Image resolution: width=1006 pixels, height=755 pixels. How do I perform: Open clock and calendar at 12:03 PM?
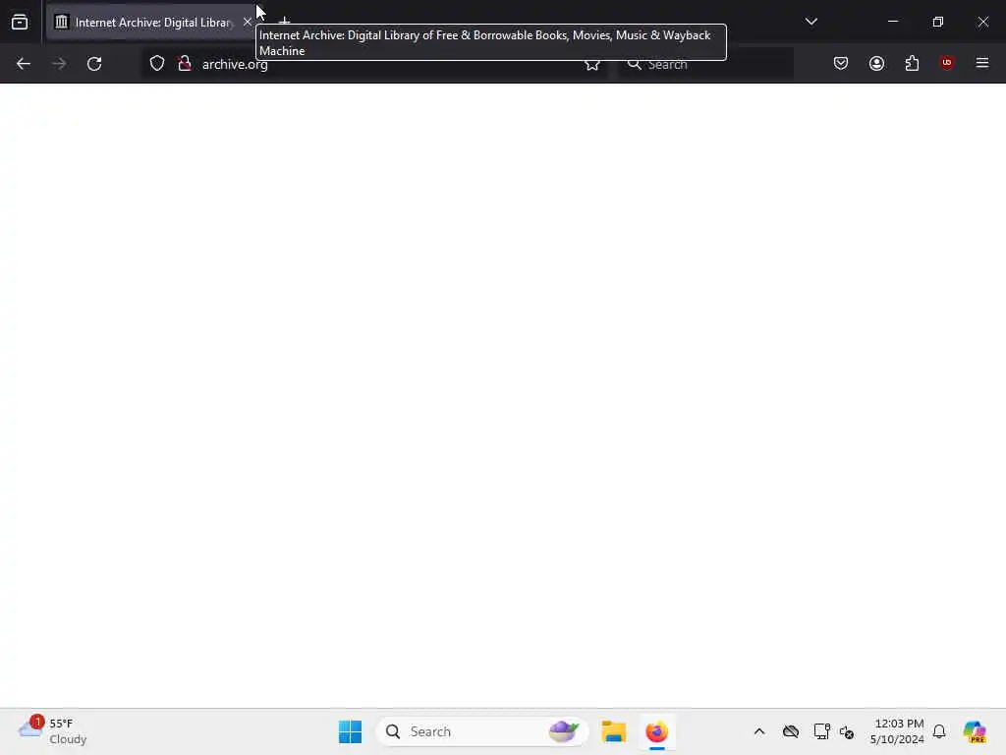point(896,731)
